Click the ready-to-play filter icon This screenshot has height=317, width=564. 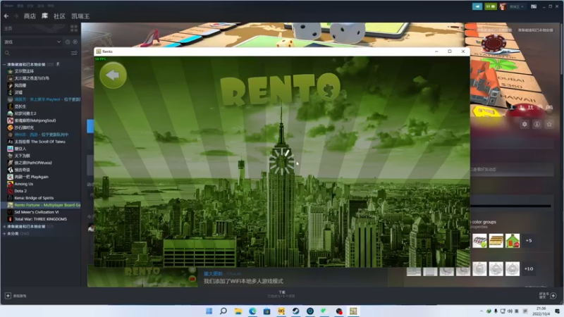tap(75, 42)
